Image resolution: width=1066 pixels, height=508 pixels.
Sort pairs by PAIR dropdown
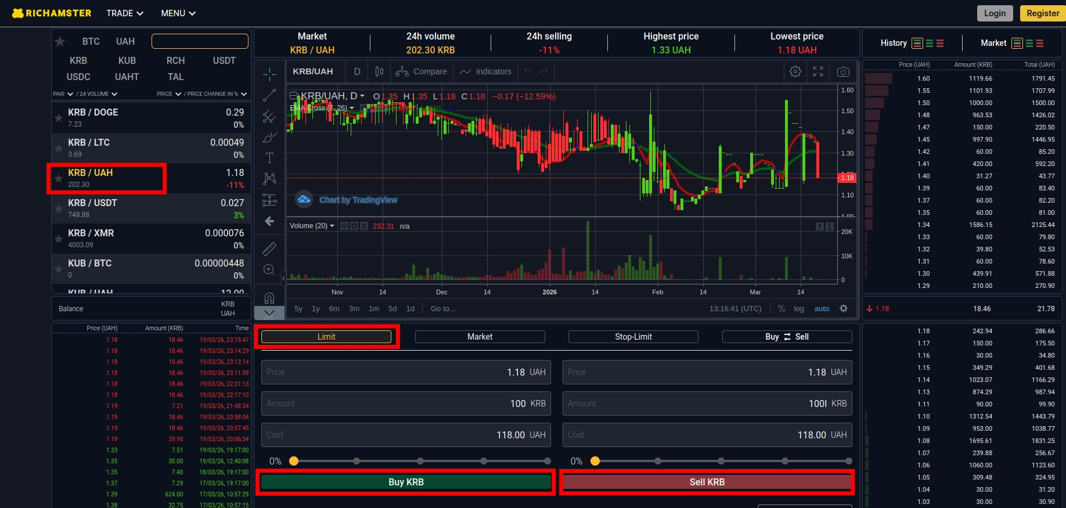tap(63, 93)
